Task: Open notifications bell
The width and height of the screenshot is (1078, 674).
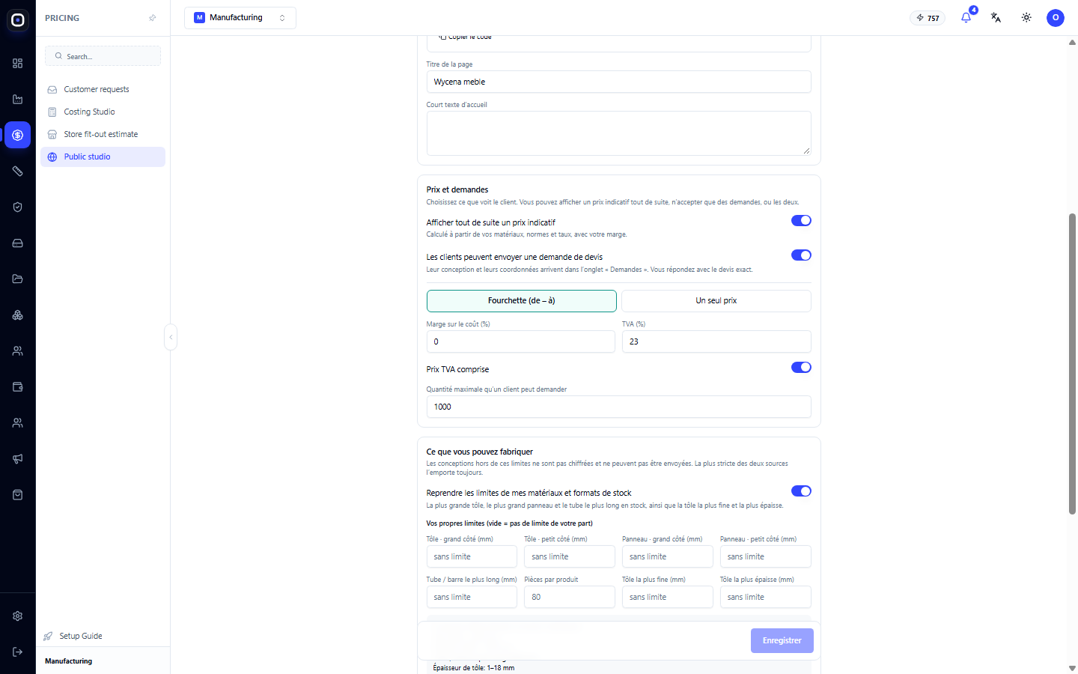Action: tap(966, 17)
